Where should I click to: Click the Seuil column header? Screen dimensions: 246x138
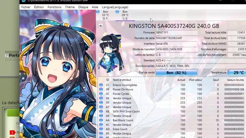tap(216, 80)
